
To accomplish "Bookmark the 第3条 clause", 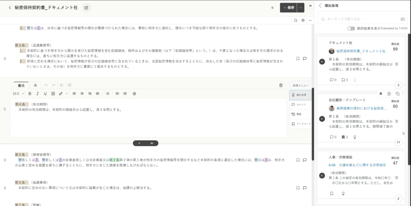I will pos(298,59).
